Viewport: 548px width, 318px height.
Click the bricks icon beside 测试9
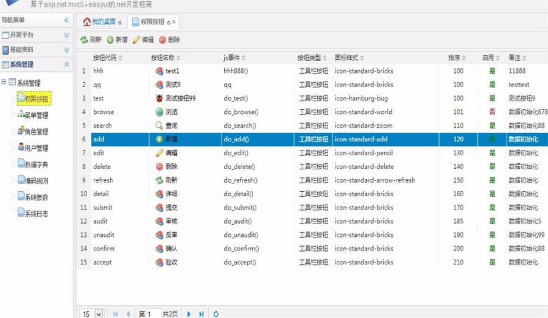pyautogui.click(x=160, y=85)
